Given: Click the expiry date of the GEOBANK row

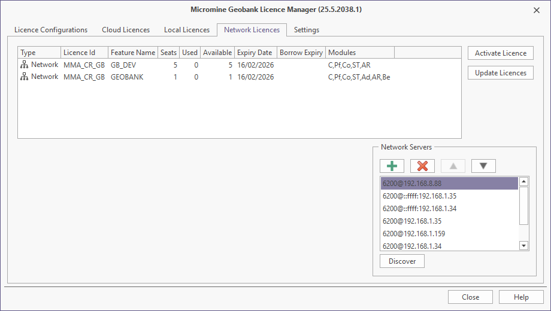Looking at the screenshot, I should (x=256, y=77).
